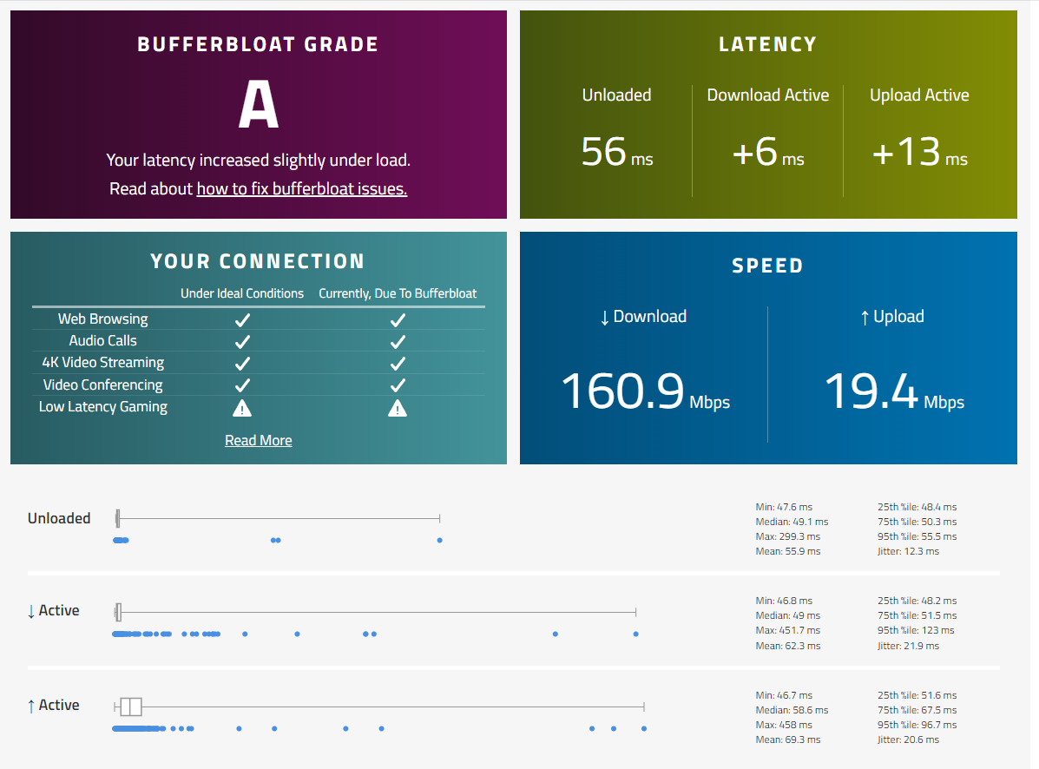Click Web Browsing checkmark under Ideal Conditions
The width and height of the screenshot is (1039, 769).
[242, 320]
